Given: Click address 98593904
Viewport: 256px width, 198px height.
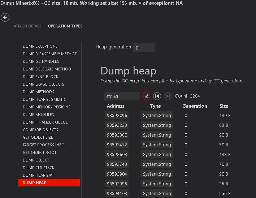Looking at the screenshot, I should 117,174.
